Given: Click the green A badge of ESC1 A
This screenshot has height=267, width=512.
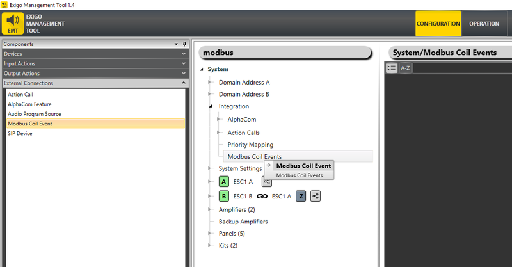Looking at the screenshot, I should click(x=223, y=182).
